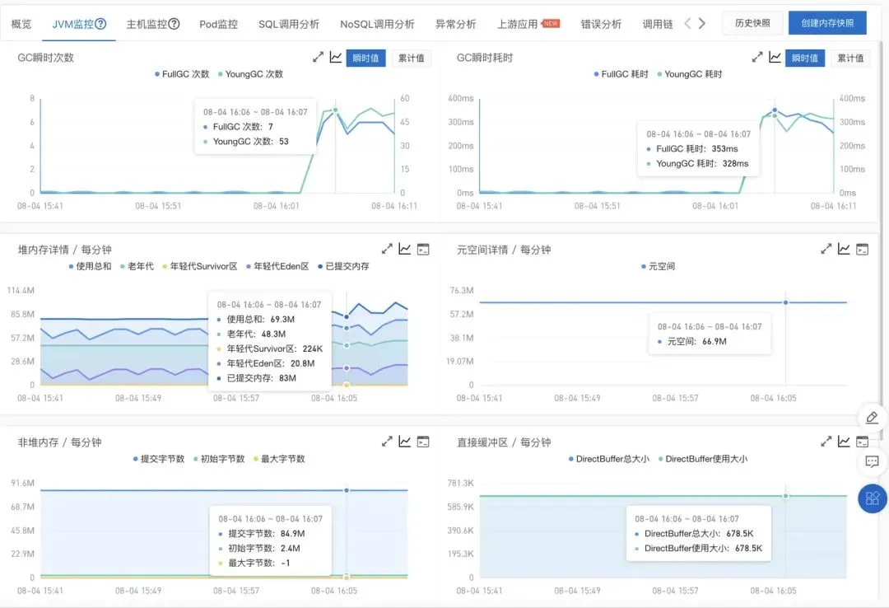Toggle FullGC 次数 legend series

tap(182, 74)
